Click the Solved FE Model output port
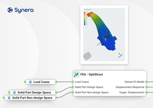The width and height of the screenshot is (153, 108). (147, 82)
